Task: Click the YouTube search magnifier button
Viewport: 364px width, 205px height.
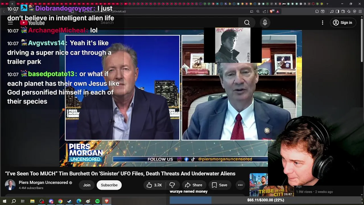Action: pos(247,23)
